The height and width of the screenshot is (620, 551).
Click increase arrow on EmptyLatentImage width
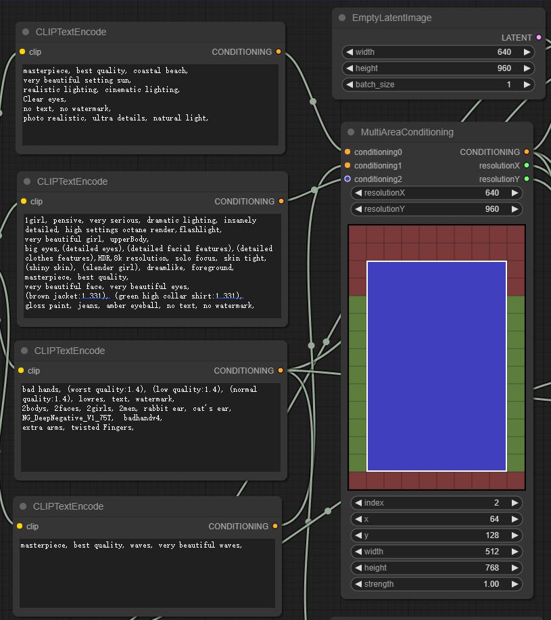pos(527,52)
